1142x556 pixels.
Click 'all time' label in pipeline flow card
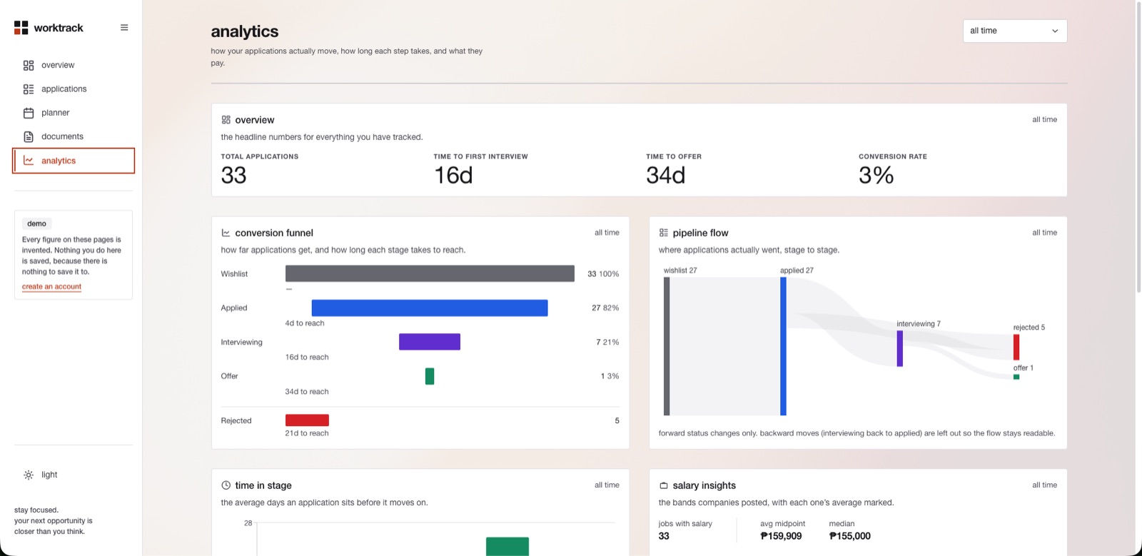1044,233
